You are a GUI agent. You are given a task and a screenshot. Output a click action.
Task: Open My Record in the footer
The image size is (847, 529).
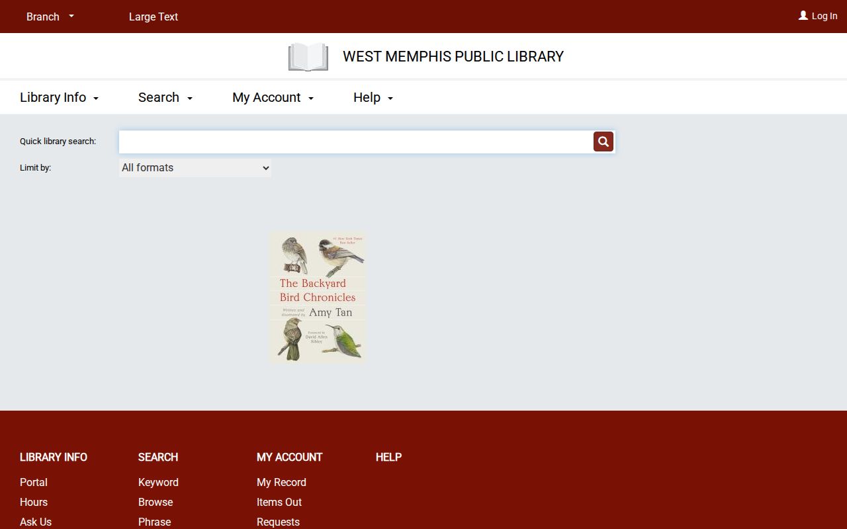[281, 482]
